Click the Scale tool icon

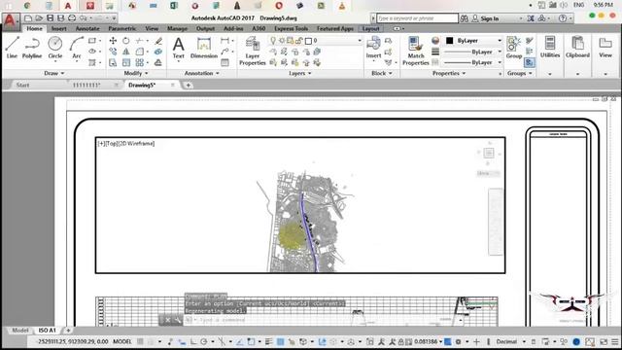pos(125,62)
